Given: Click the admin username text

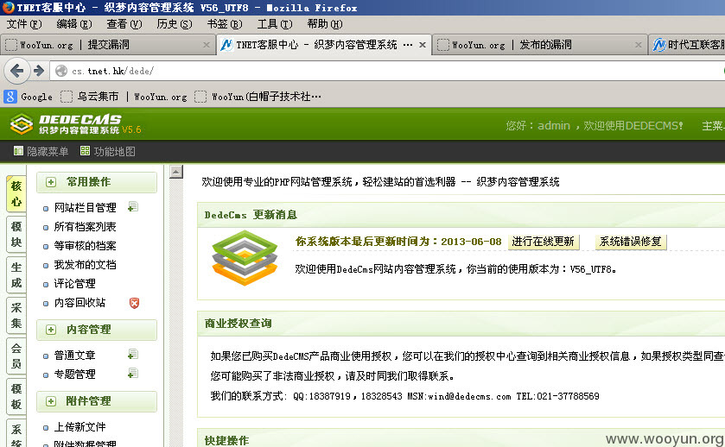Looking at the screenshot, I should coord(553,126).
